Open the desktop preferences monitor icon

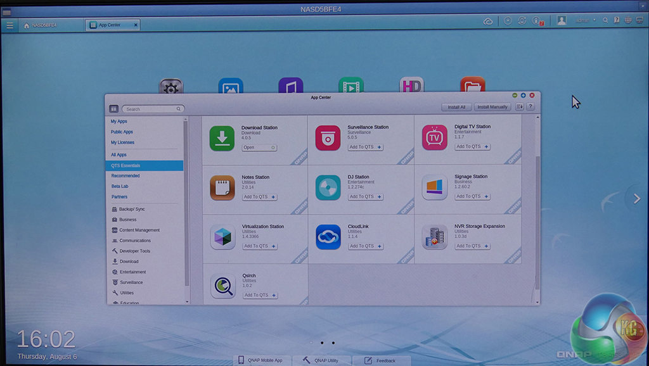(x=639, y=20)
